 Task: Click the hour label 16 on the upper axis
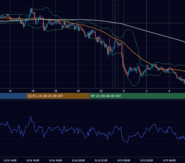(33, 91)
